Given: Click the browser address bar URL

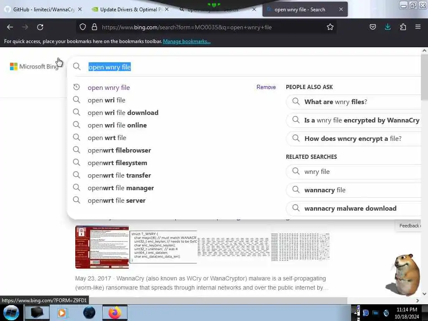Looking at the screenshot, I should [187, 27].
